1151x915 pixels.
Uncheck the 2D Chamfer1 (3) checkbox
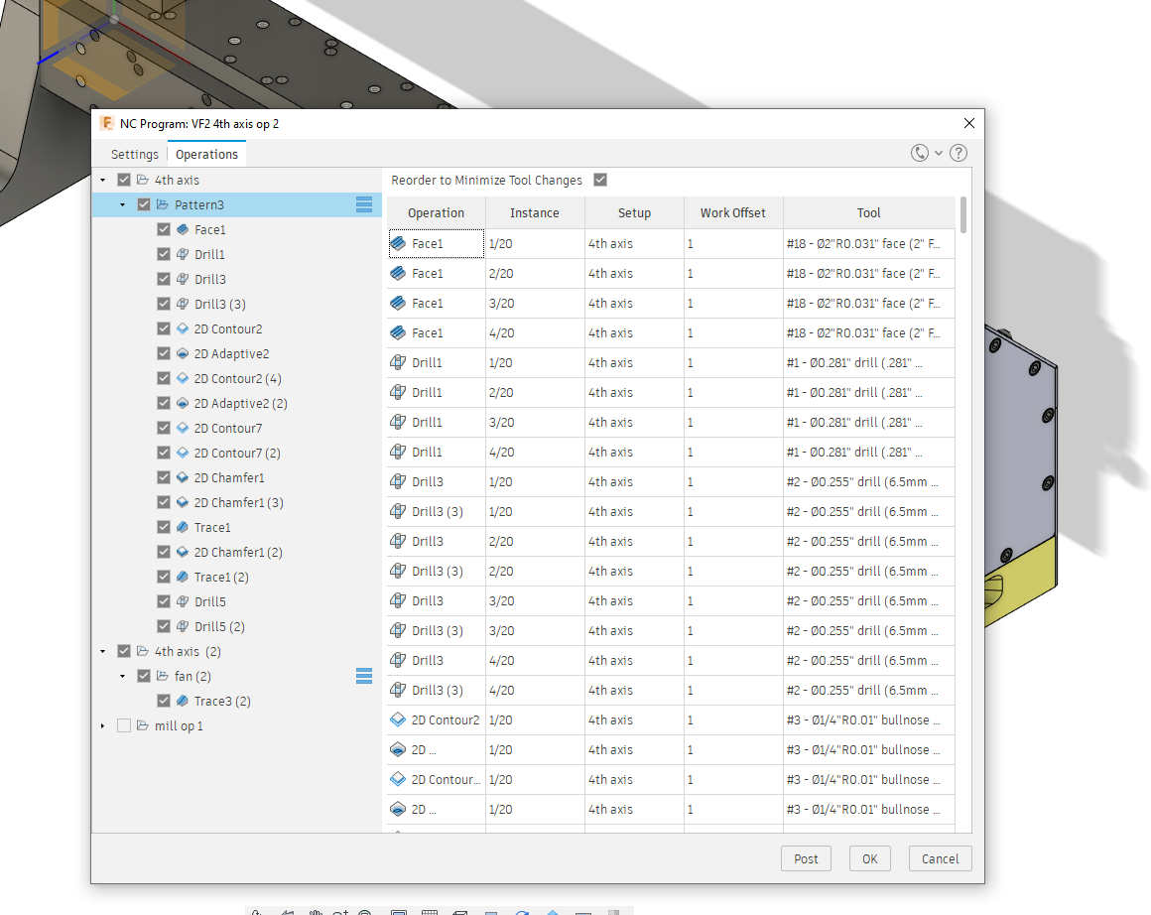click(164, 502)
